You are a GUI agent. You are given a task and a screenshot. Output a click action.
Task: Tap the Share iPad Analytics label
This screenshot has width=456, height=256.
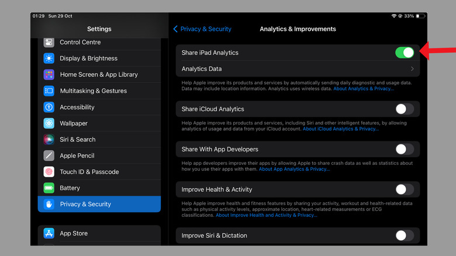click(210, 53)
